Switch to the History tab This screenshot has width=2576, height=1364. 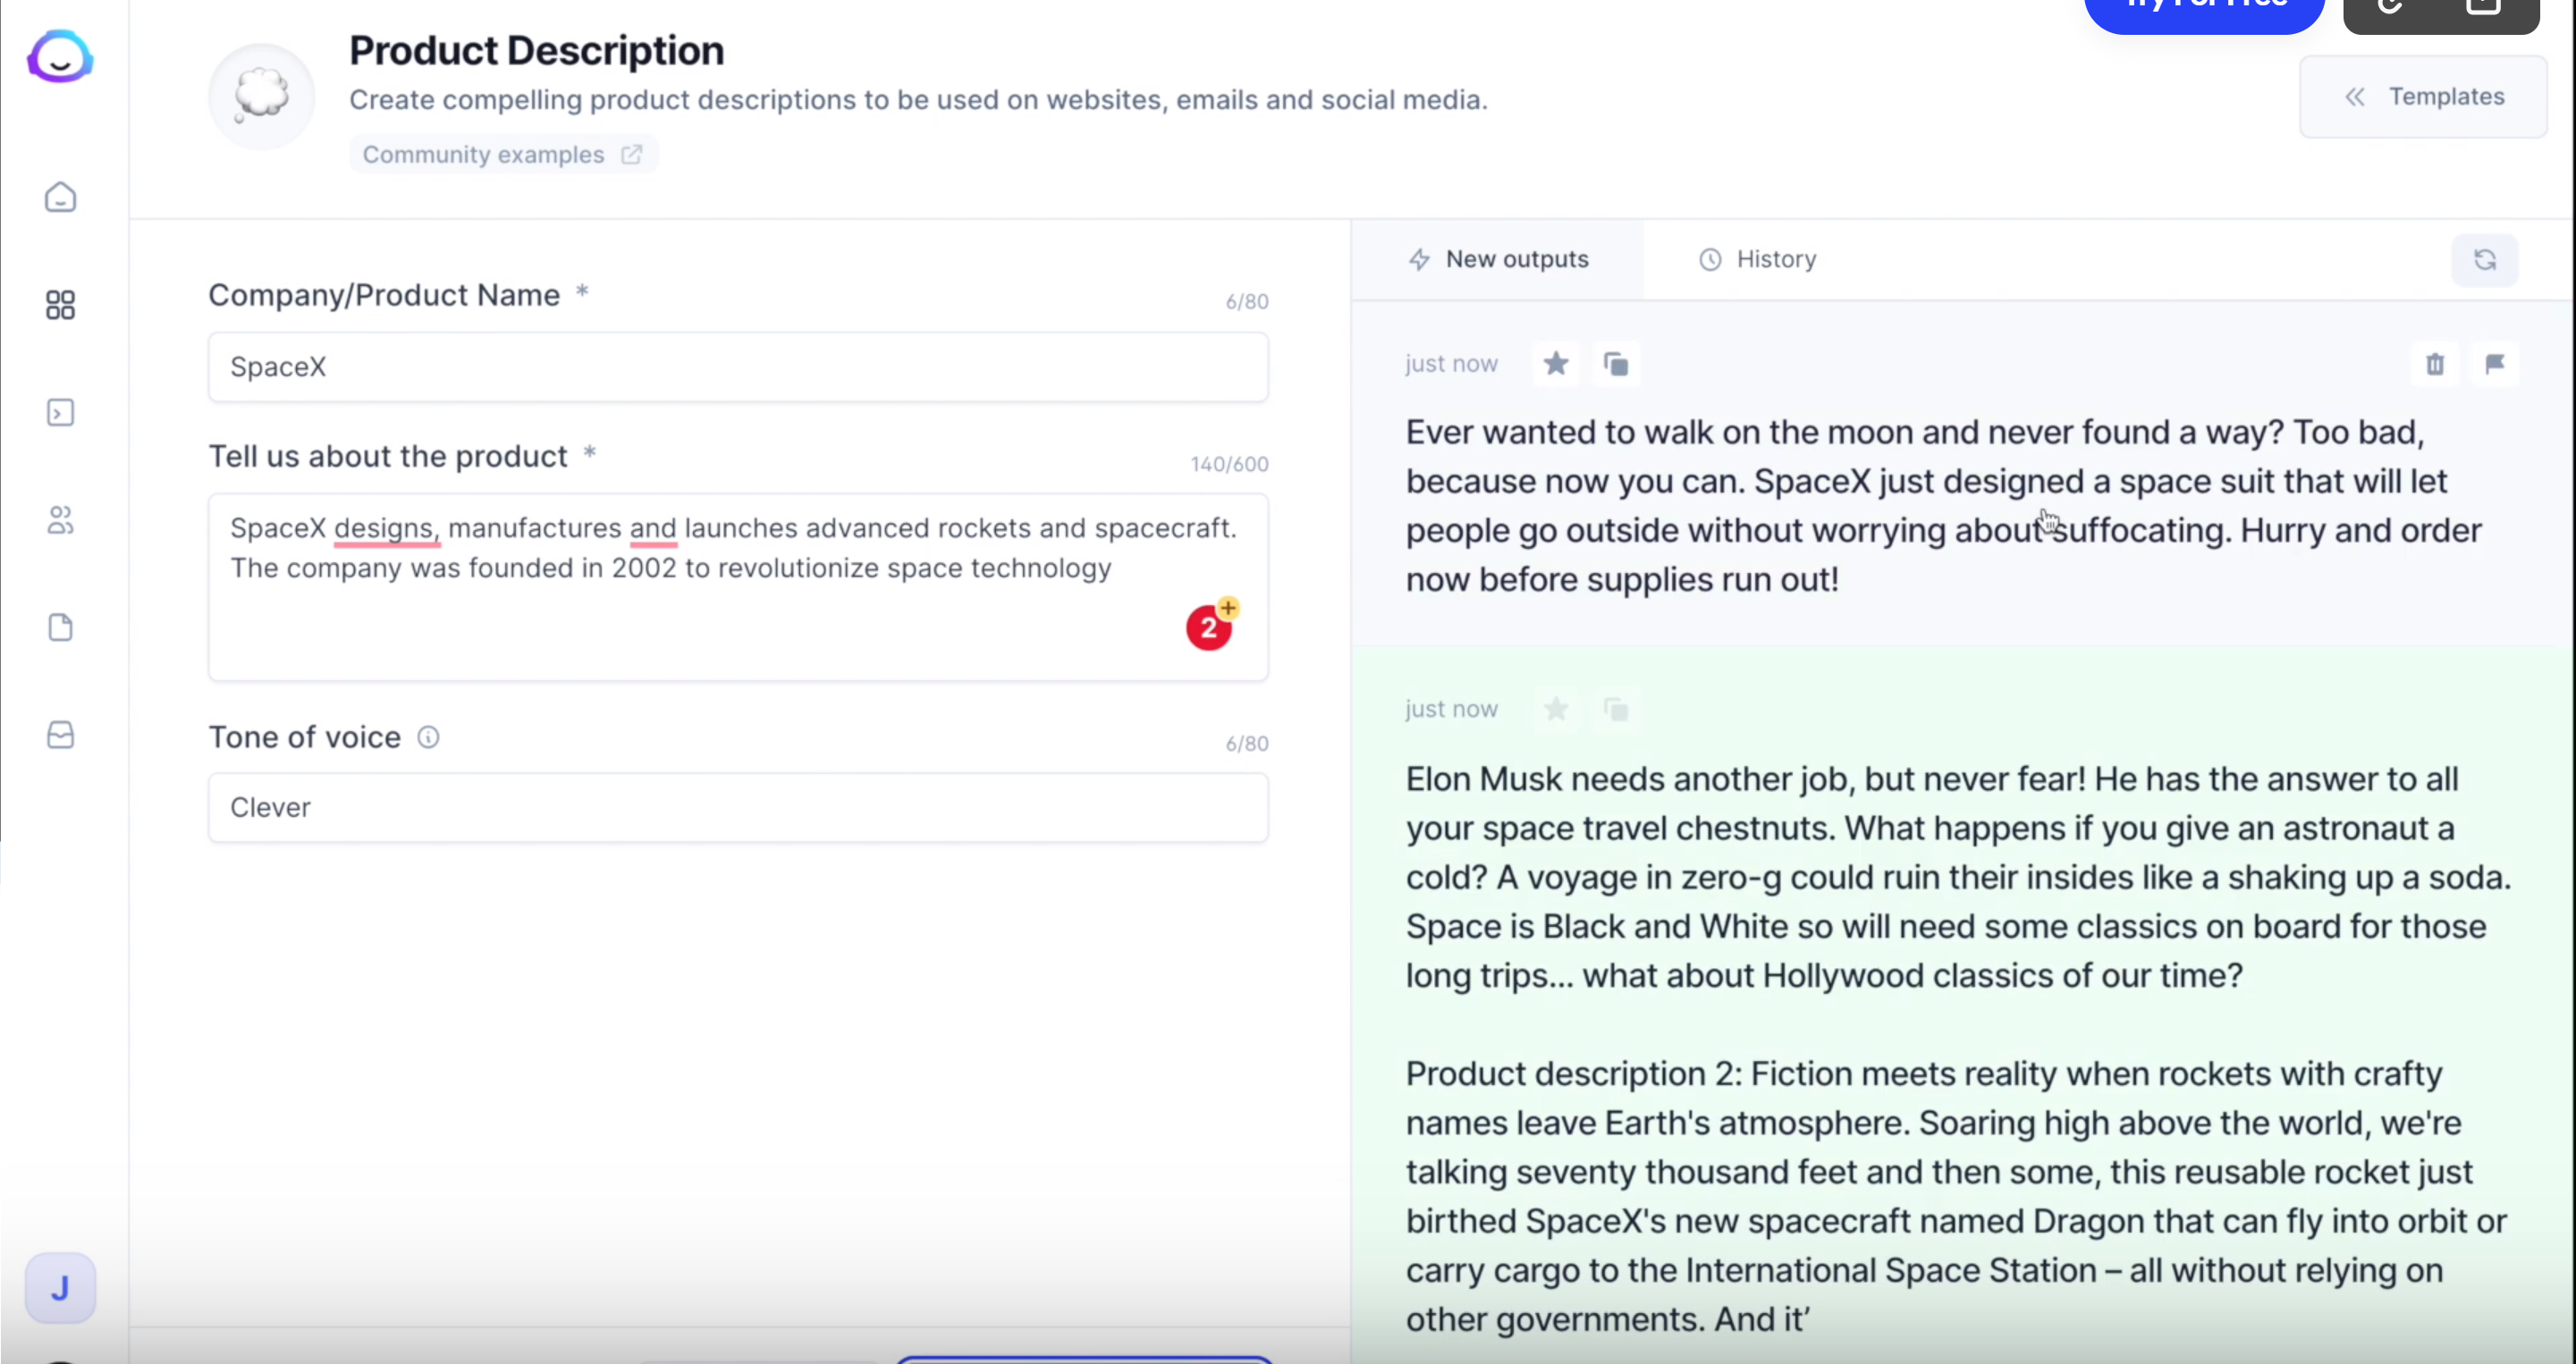click(x=1757, y=259)
